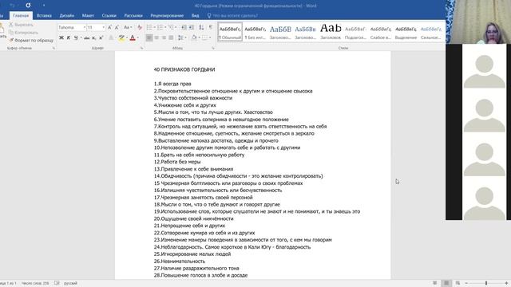Apply multilevel list
Image resolution: width=511 pixels, height=287 pixels.
point(171,27)
